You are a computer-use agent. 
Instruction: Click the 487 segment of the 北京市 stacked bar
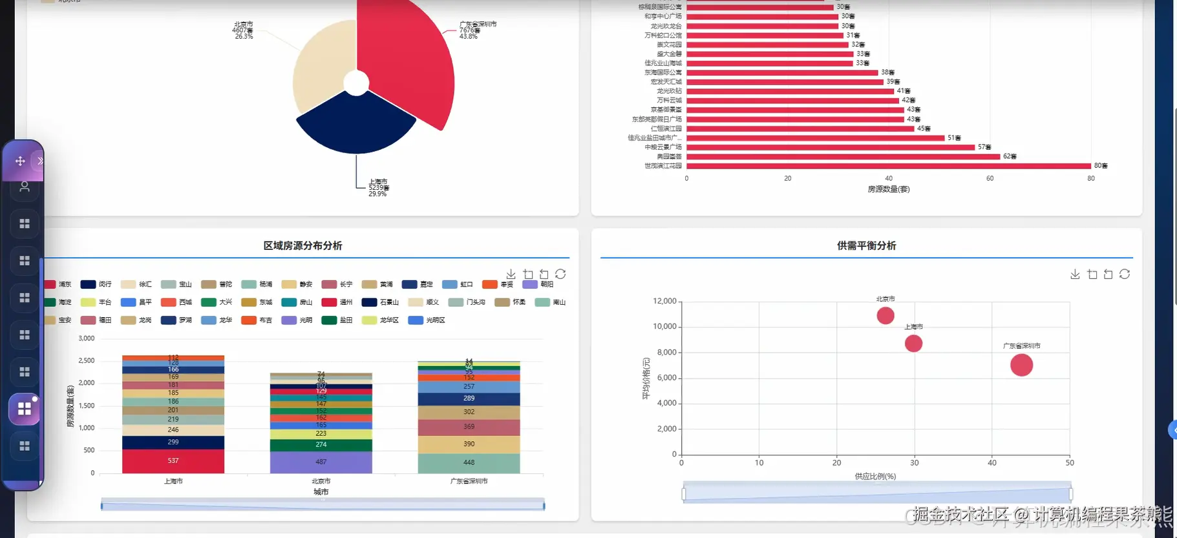321,462
